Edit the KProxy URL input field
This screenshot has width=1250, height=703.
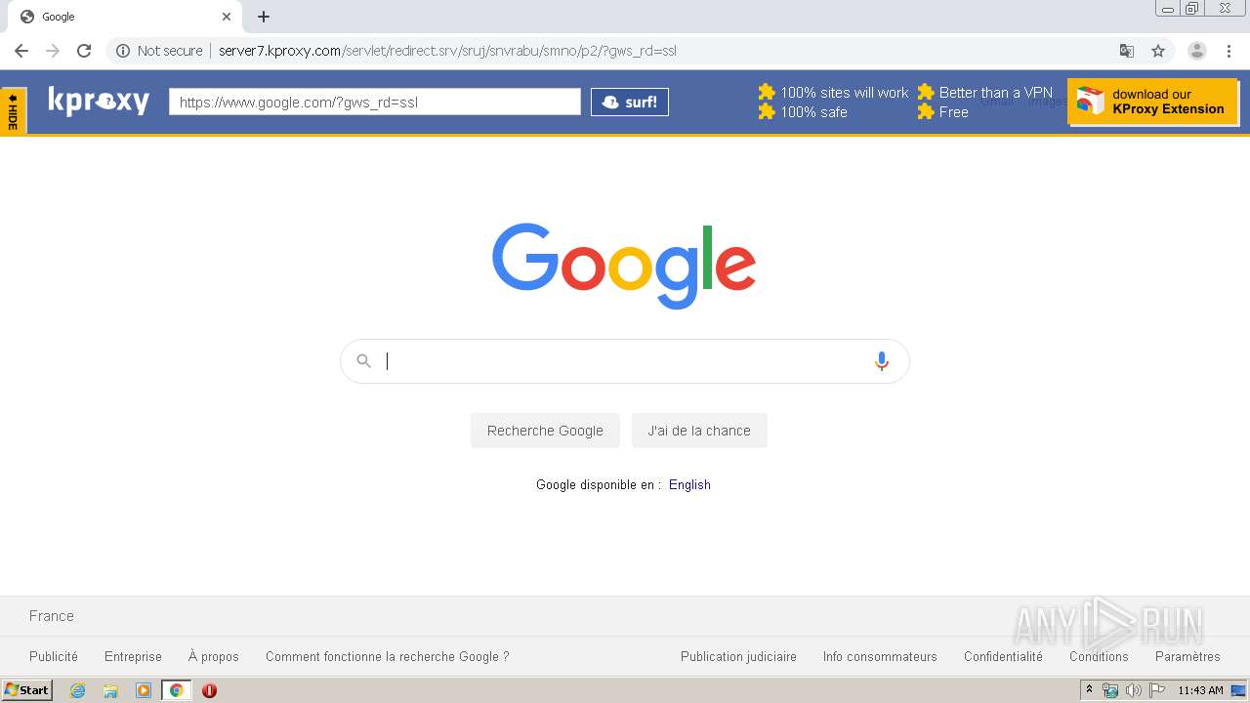point(375,102)
